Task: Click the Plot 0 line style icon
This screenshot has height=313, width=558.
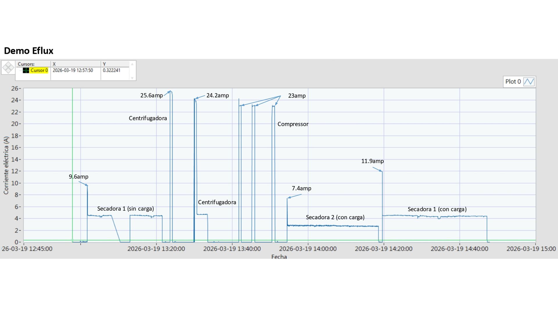Action: [x=529, y=82]
